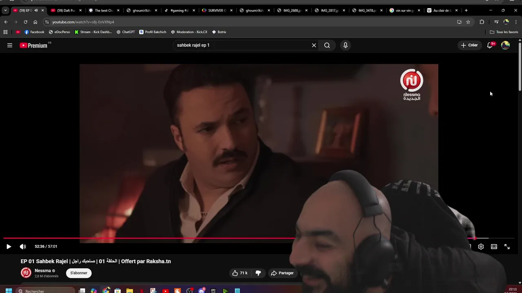Expand the Tous les favoris folder
The height and width of the screenshot is (293, 522).
coord(504,32)
